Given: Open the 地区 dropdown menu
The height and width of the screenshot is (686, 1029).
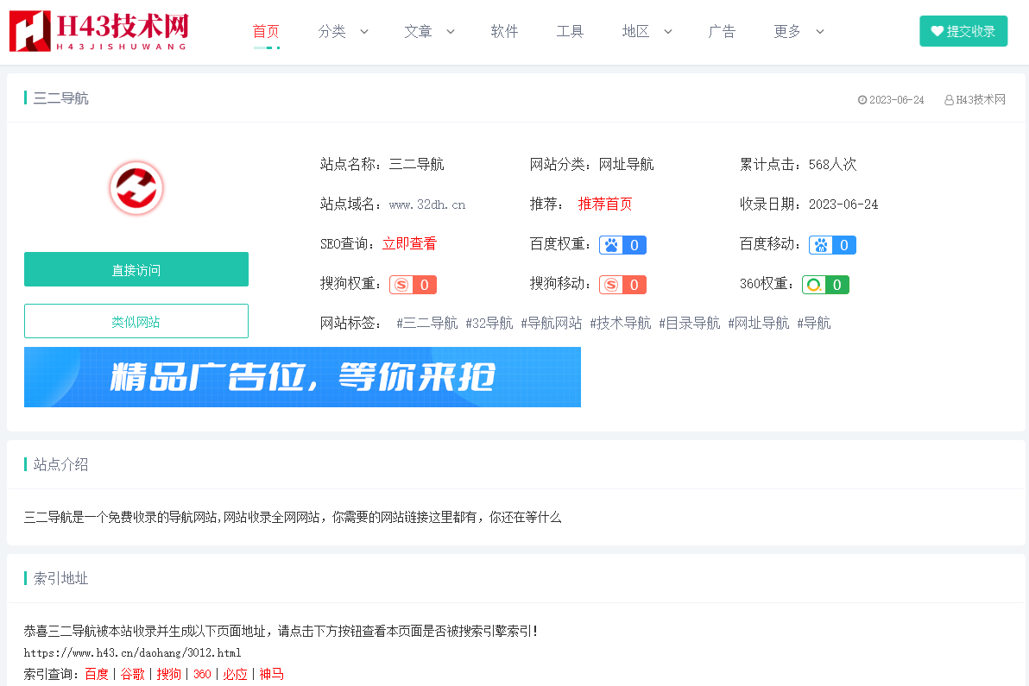Looking at the screenshot, I should point(647,32).
